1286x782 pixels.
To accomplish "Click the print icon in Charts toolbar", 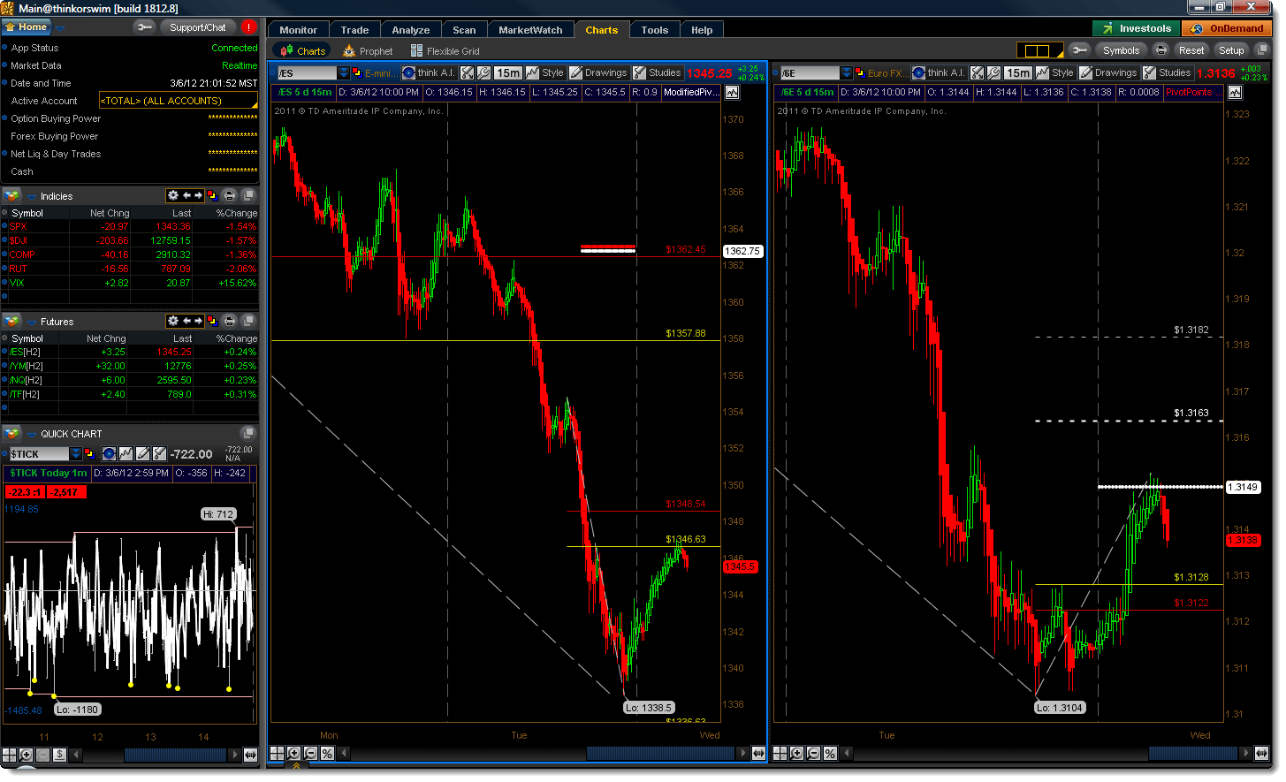I will tap(1160, 50).
